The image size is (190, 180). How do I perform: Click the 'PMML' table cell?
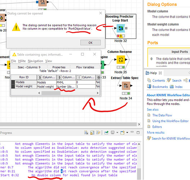pyautogui.click(x=66, y=82)
